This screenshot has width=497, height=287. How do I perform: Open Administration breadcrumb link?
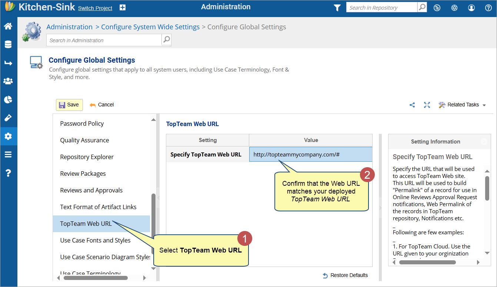(69, 27)
